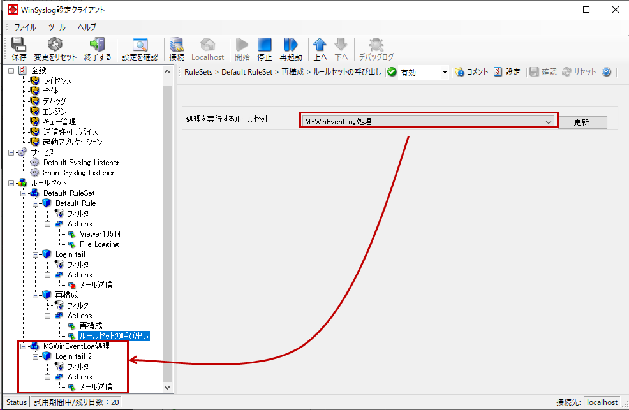629x410 pixels.
Task: Click the 変更をリセット toolbar icon
Action: (55, 45)
